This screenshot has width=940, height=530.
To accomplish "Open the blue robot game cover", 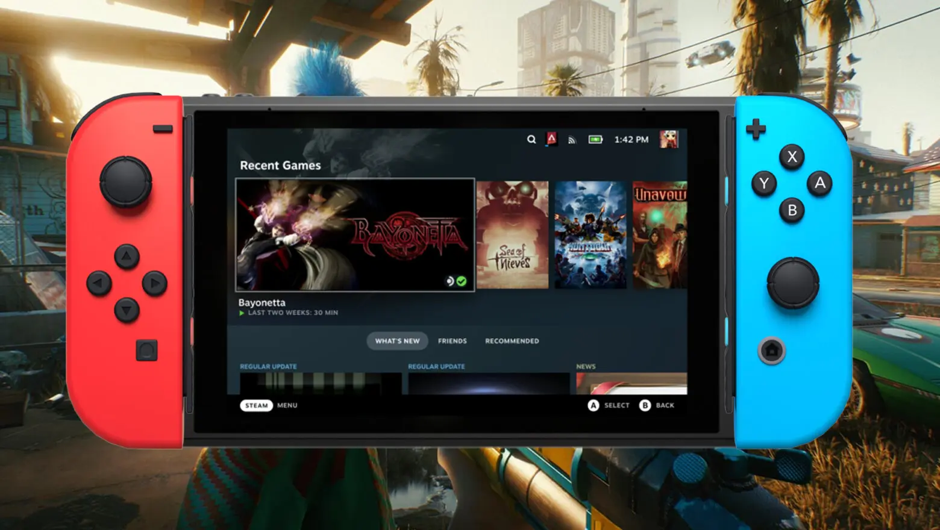I will [591, 235].
